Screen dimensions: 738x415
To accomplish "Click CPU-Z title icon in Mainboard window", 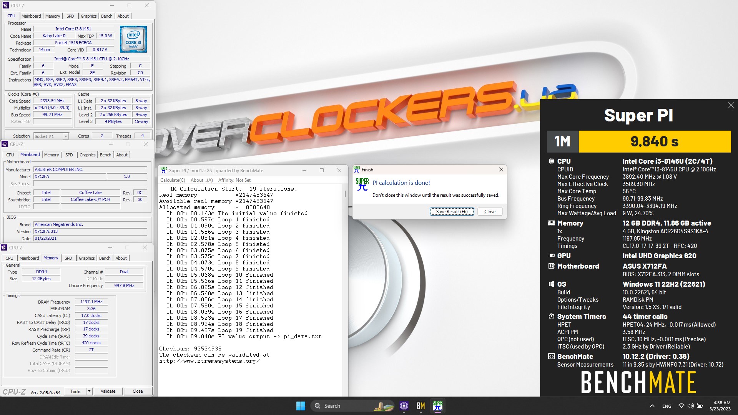I will 5,144.
